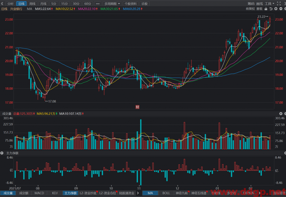The height and width of the screenshot is (197, 286).
Task: Click the MA30:21.65 legend value
Action: coord(110,9)
